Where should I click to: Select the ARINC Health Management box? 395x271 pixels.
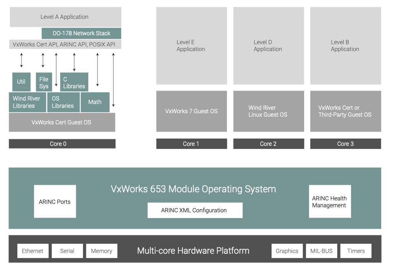point(330,202)
